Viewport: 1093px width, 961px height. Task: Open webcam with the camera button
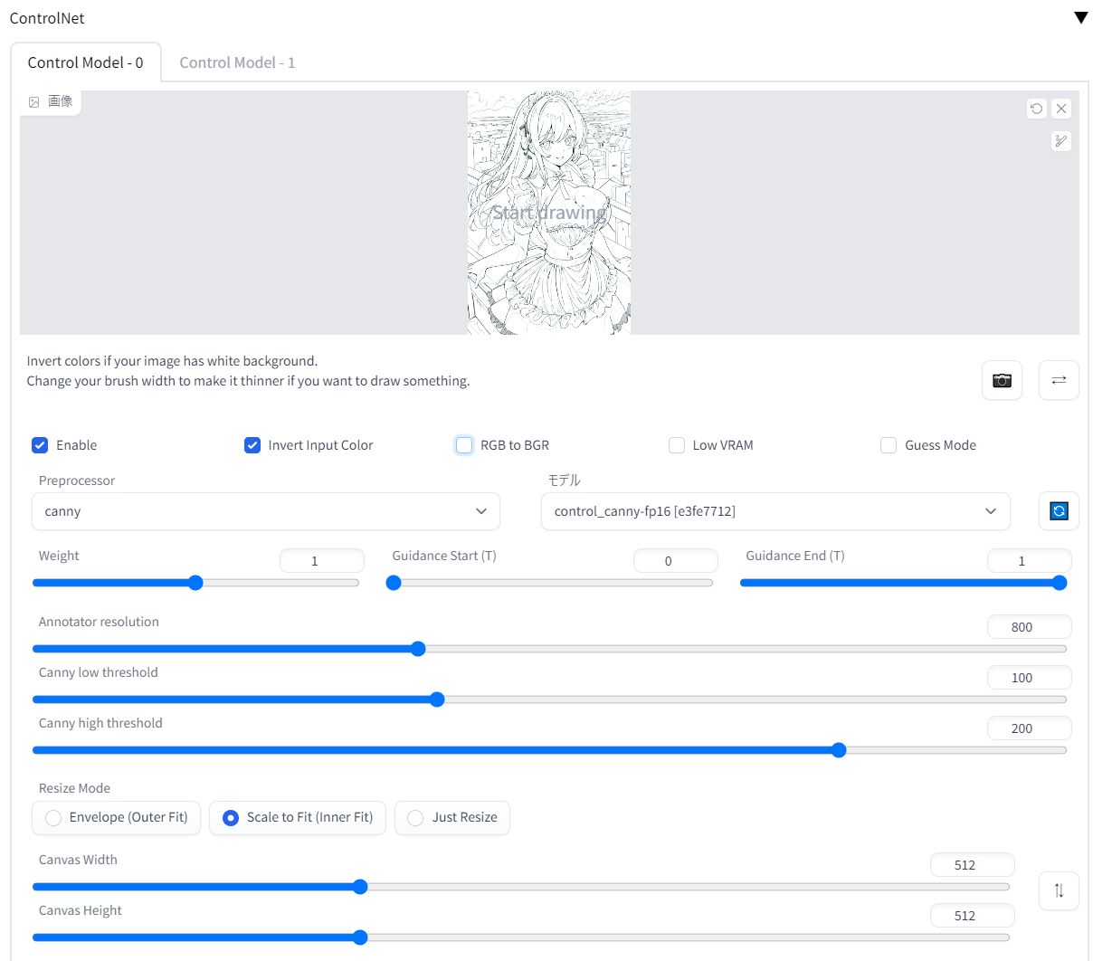pos(1002,380)
